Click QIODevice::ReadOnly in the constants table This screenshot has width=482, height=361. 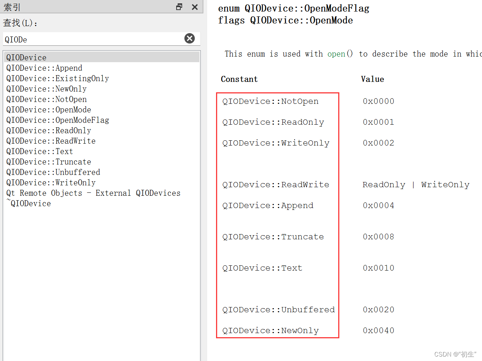[273, 122]
